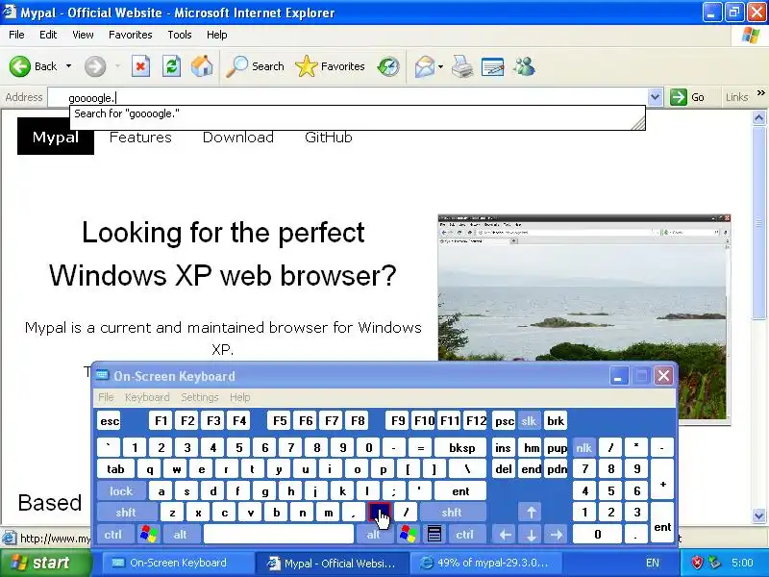Click the left arrow key

505,534
